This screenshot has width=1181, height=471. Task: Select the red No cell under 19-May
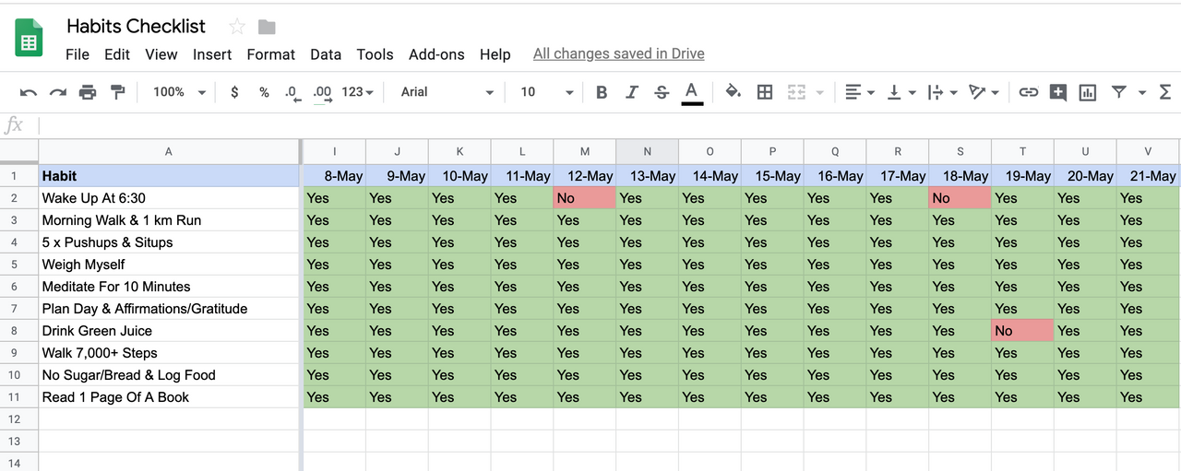click(1022, 331)
